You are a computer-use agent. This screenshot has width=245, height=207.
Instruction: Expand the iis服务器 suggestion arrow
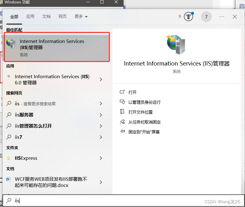101,115
